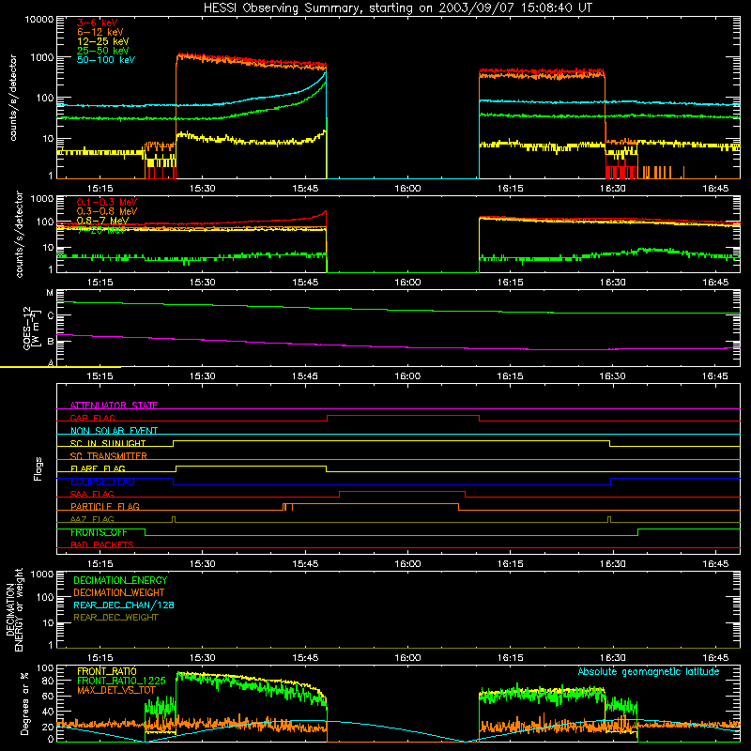
Task: Click 16:45 time label under keV panel
Action: tap(715, 189)
